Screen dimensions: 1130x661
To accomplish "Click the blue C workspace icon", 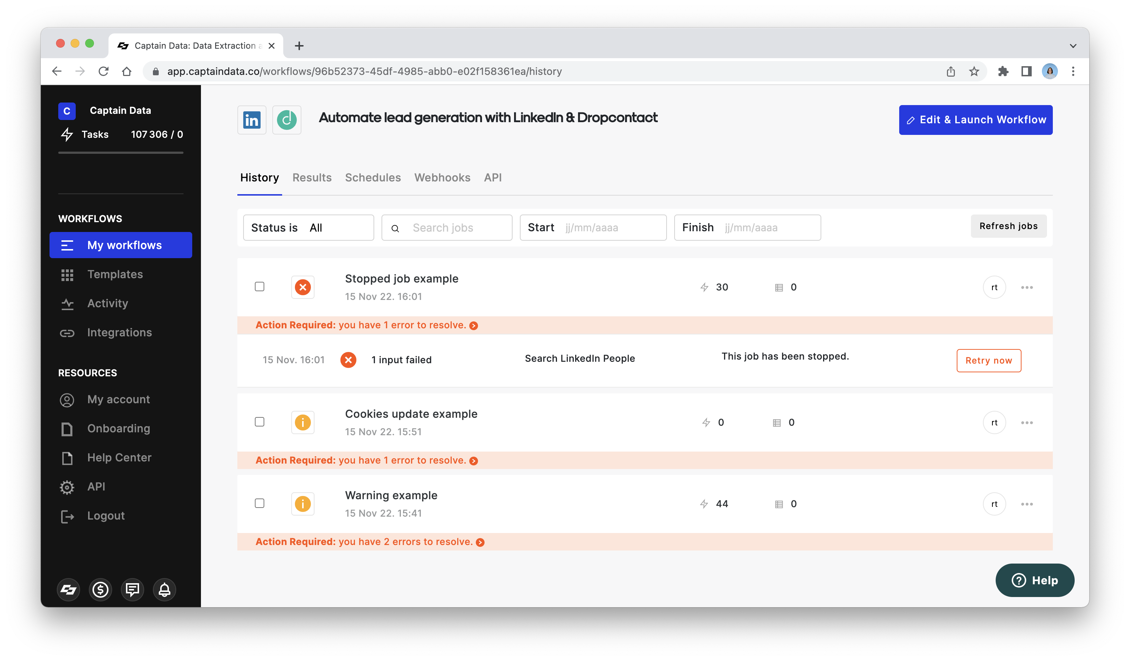I will 67,111.
